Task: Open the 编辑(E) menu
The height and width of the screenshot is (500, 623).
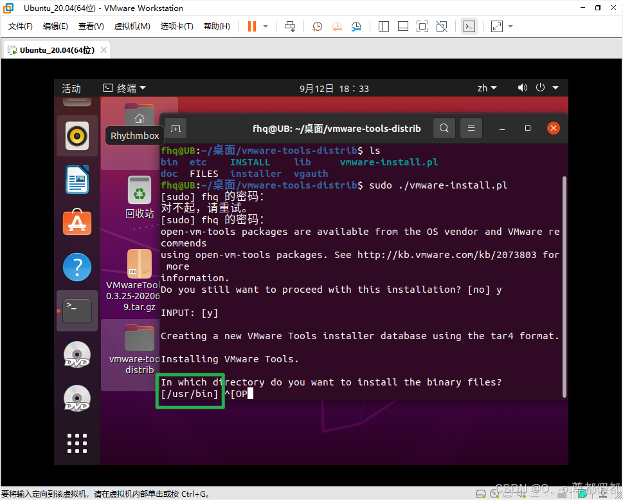Action: pyautogui.click(x=55, y=26)
